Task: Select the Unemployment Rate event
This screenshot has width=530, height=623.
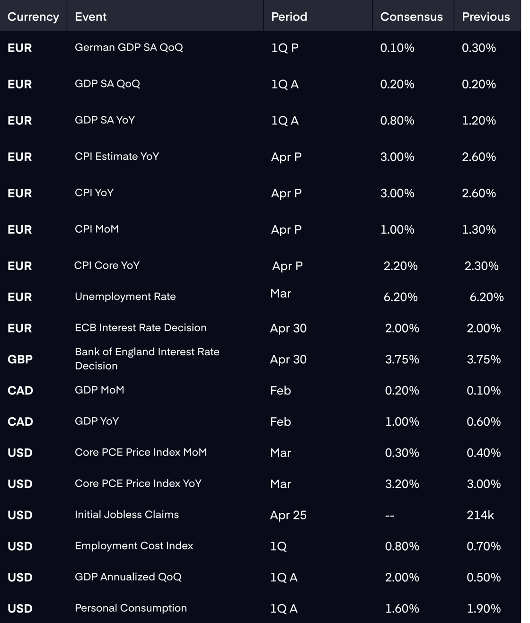Action: pyautogui.click(x=125, y=297)
